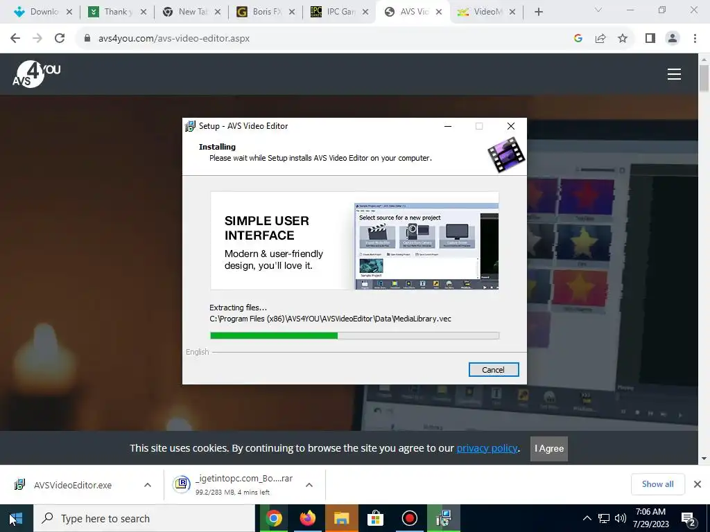The width and height of the screenshot is (710, 532).
Task: Click I Agree on the cookie notice
Action: (x=549, y=448)
